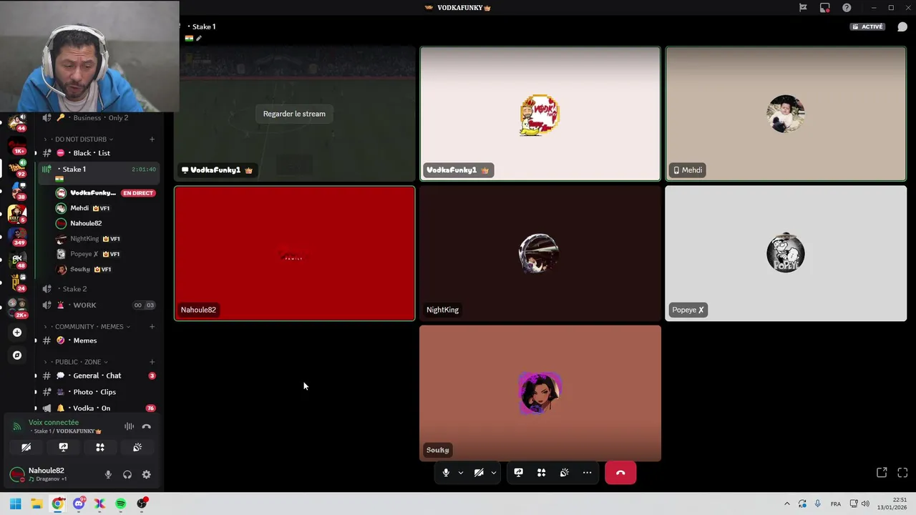Viewport: 916px width, 515px height.
Task: Disconnect via sidebar voice panel phone icon
Action: click(146, 426)
